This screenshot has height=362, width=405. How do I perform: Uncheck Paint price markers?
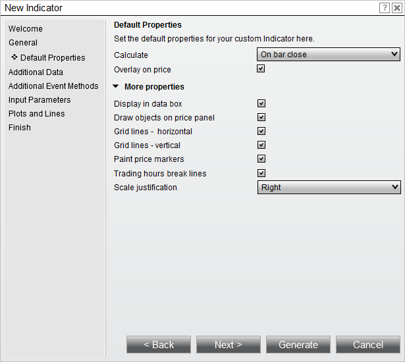pyautogui.click(x=261, y=159)
